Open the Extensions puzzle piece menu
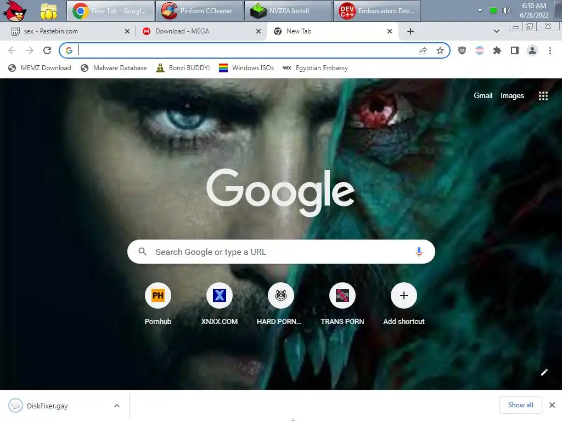 click(x=497, y=51)
